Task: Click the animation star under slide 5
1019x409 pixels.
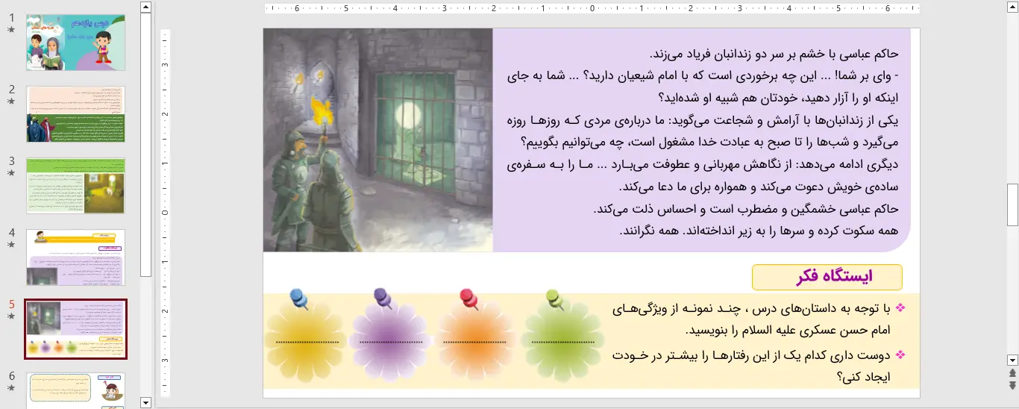Action: (x=11, y=316)
